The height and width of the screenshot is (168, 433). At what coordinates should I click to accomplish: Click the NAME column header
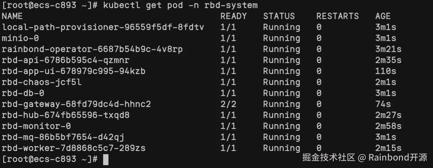(12, 16)
